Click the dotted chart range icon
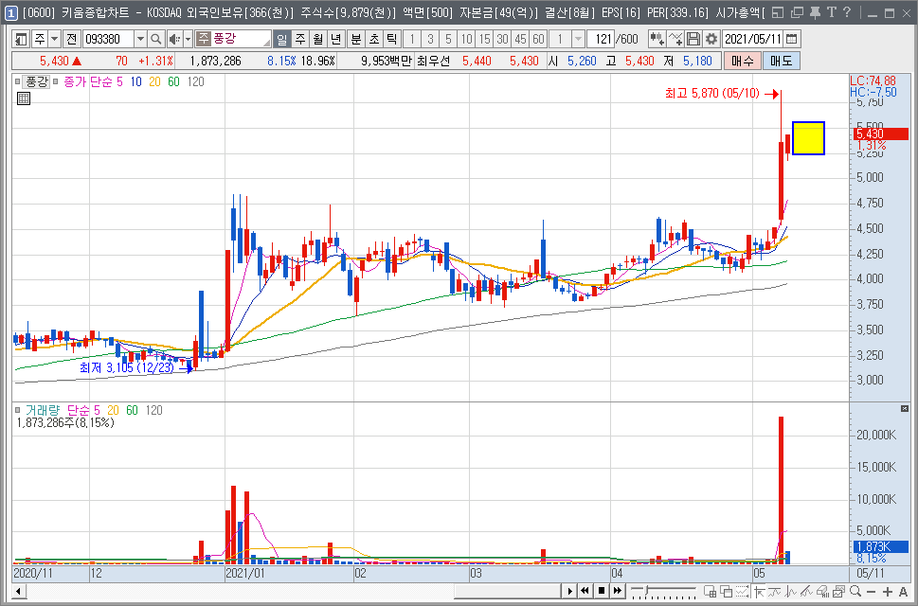918x606 pixels. tap(743, 592)
